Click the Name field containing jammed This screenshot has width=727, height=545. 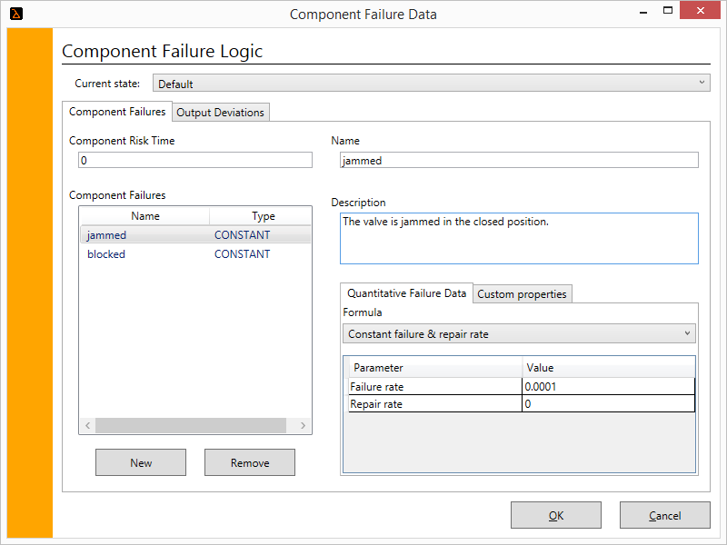pyautogui.click(x=519, y=161)
